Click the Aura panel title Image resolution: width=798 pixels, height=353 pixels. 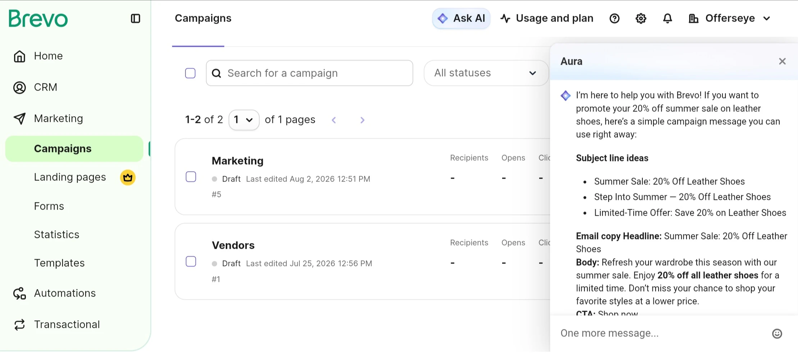572,61
